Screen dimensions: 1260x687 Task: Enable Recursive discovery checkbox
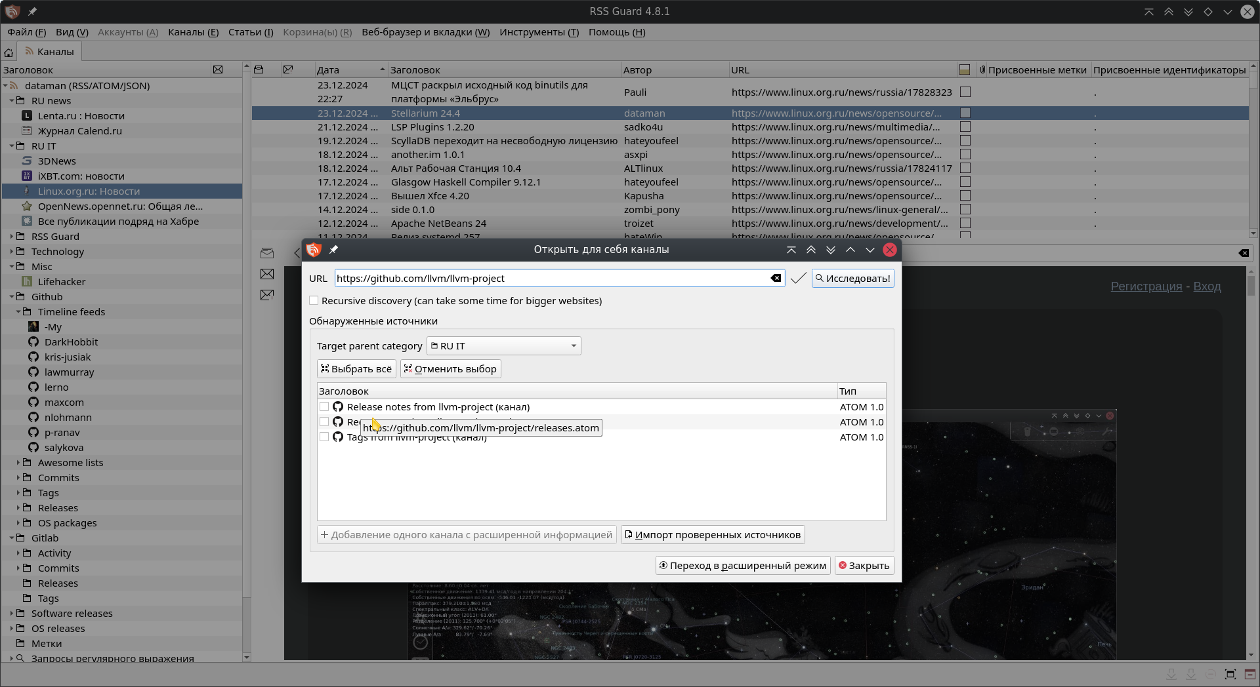point(314,301)
